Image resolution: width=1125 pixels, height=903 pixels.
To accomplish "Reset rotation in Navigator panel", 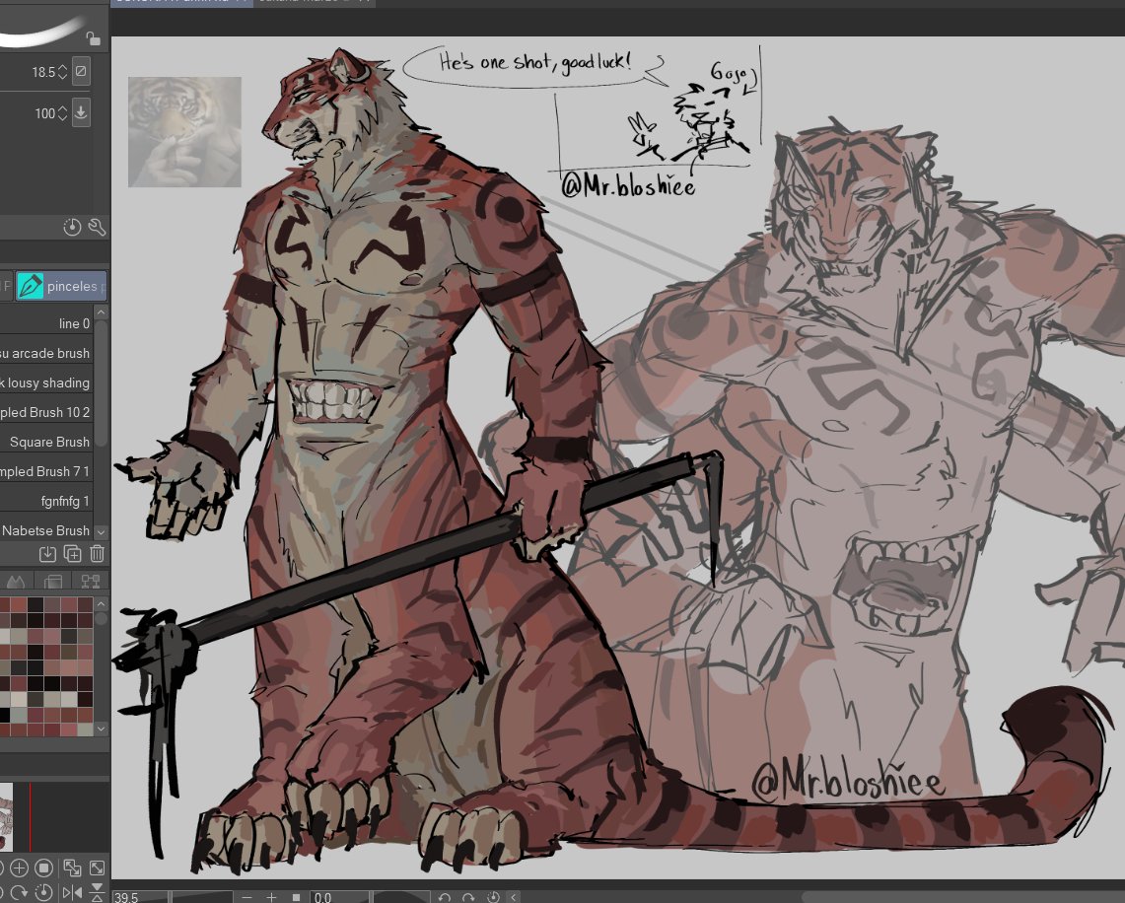I will coord(44,893).
